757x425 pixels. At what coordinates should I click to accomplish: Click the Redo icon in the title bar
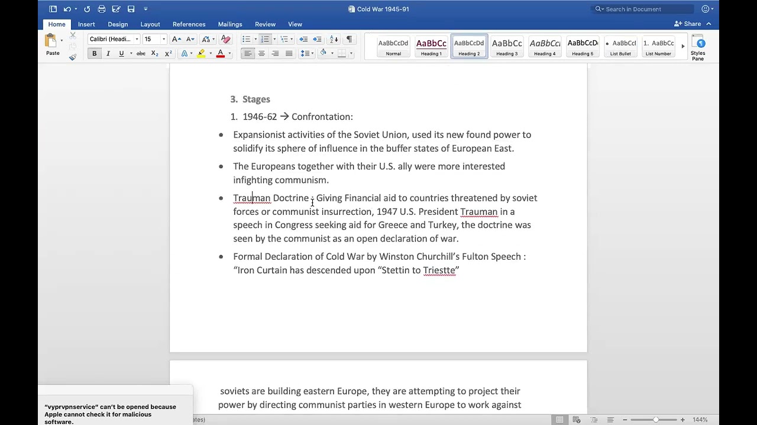point(87,9)
